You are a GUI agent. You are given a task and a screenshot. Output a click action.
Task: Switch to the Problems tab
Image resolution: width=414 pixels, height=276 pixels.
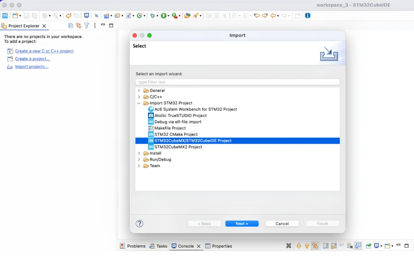(133, 246)
